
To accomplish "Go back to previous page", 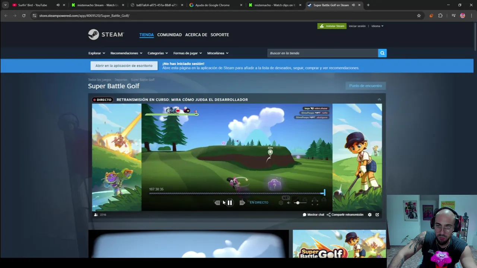I will 6,16.
